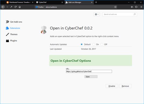Click the extension description text
Screen dimensions: 144x104
coord(84,36)
